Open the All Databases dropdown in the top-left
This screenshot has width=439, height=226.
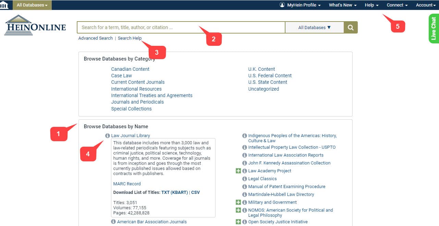[x=32, y=5]
